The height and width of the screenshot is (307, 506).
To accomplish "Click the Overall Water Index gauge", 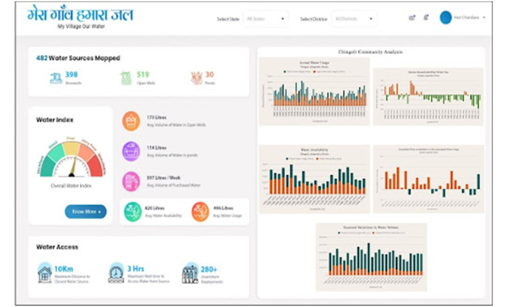I will pos(72,159).
